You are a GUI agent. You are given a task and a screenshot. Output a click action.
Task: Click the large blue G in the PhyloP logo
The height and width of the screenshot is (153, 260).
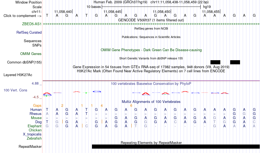[97, 91]
